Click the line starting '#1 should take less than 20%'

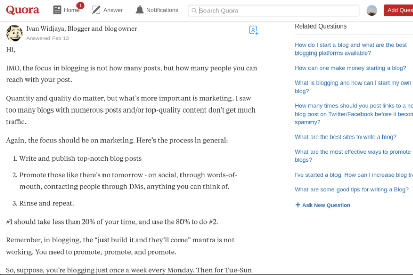tap(112, 222)
